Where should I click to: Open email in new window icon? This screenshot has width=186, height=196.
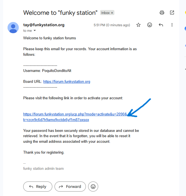[x=172, y=13]
